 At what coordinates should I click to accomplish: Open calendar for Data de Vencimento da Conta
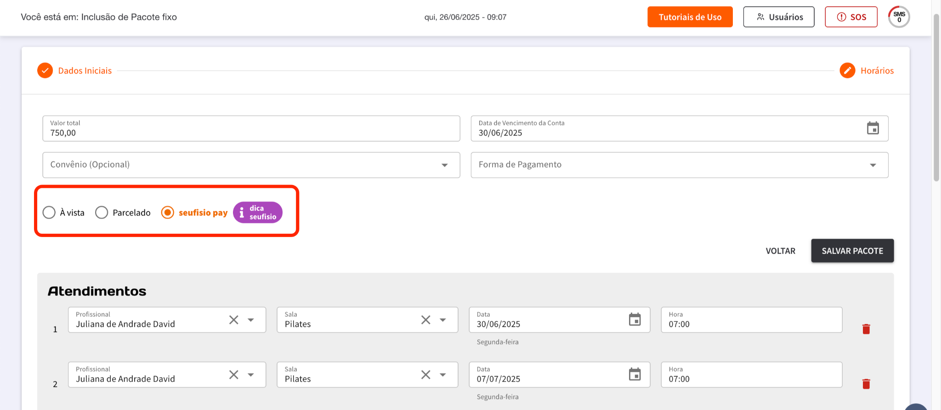873,128
